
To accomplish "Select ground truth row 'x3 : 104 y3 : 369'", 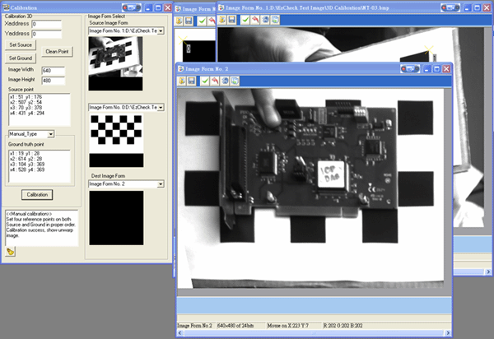I will click(27, 165).
